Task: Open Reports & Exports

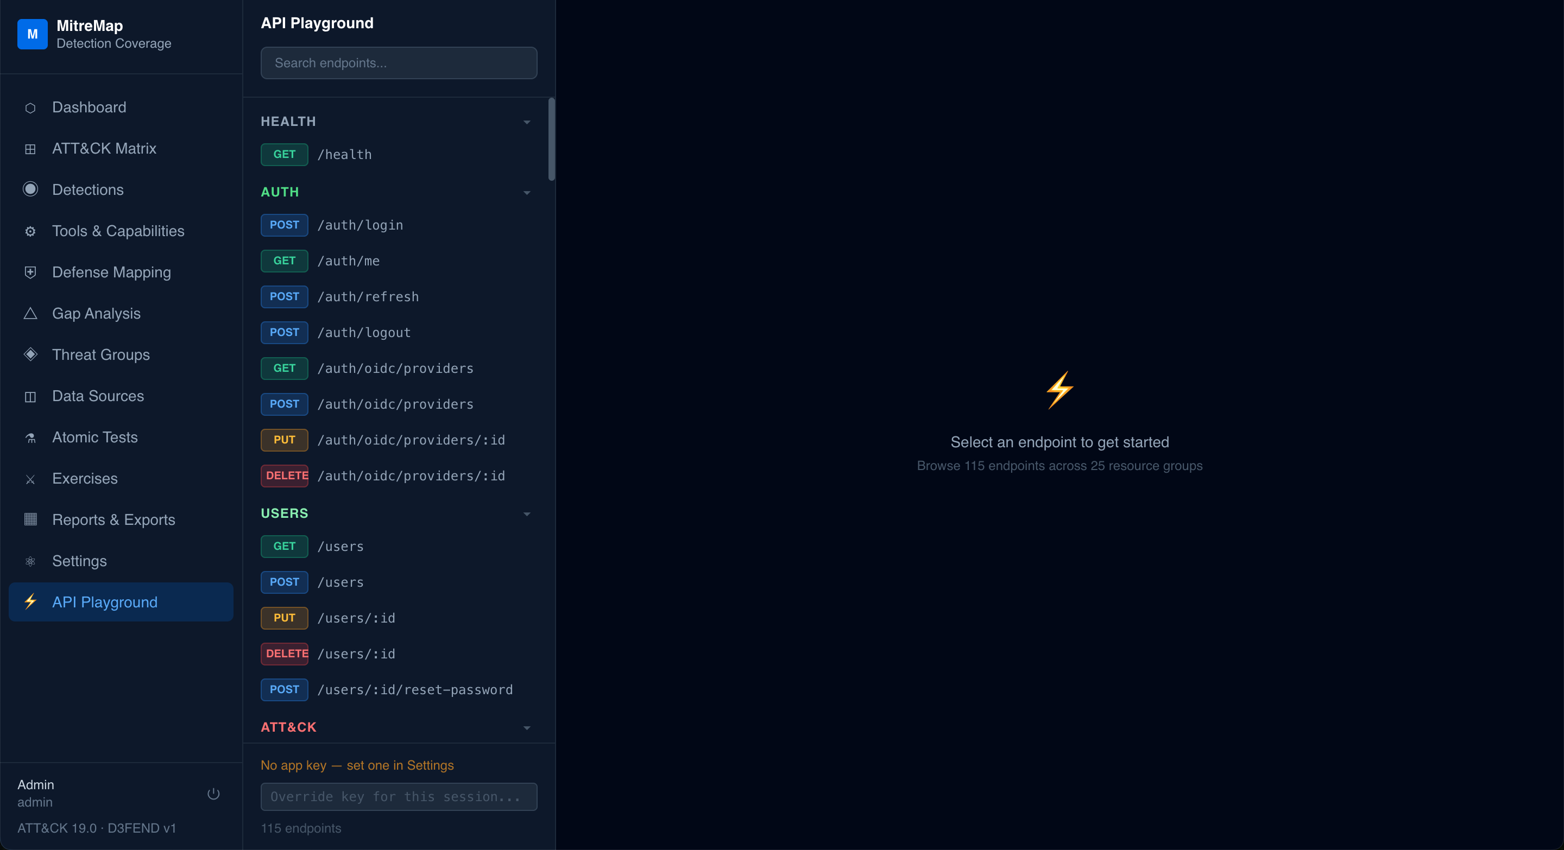Action: 121,520
